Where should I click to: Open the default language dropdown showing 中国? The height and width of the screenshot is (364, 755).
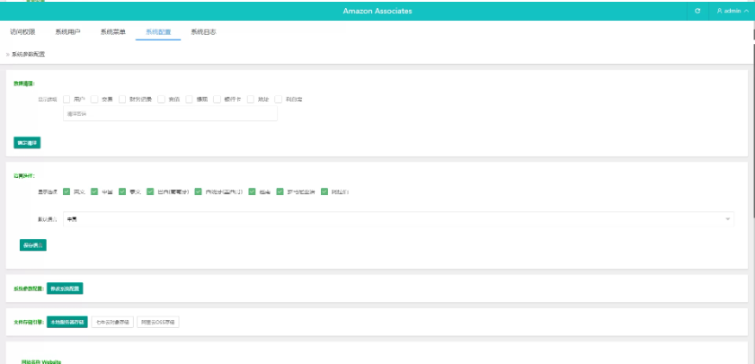(398, 219)
